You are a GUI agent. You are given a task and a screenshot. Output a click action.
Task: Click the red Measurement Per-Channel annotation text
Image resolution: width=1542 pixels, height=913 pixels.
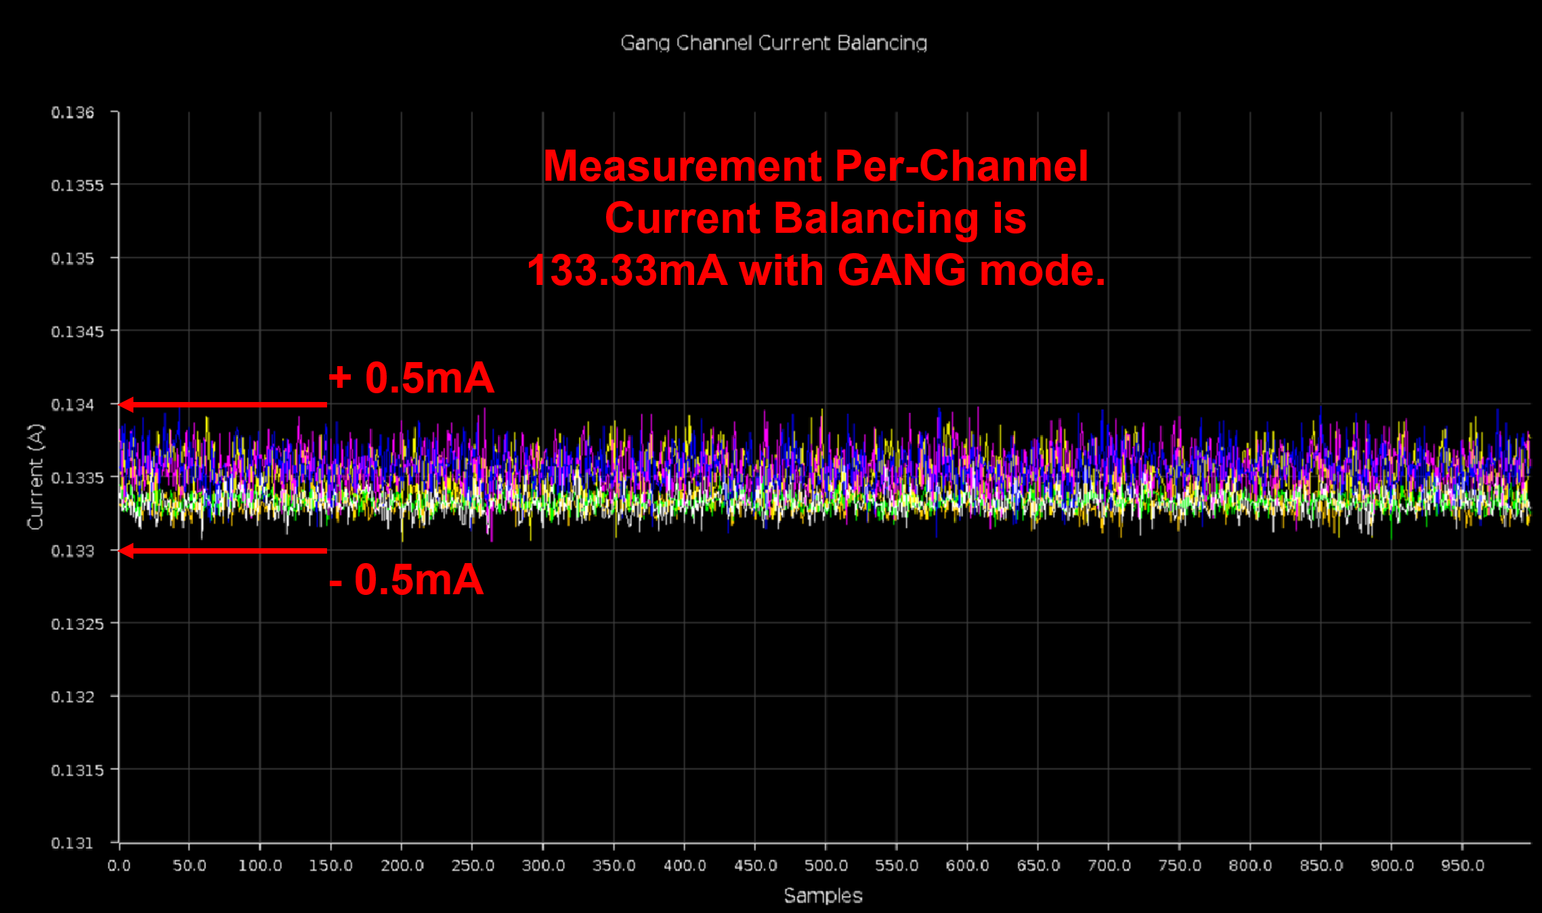pos(815,166)
